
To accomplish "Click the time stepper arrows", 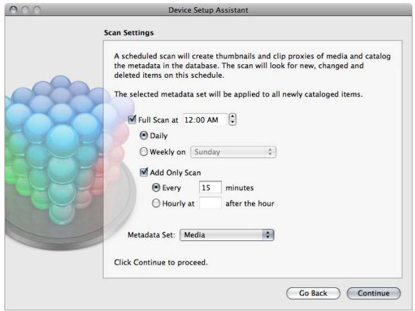I will pyautogui.click(x=232, y=120).
